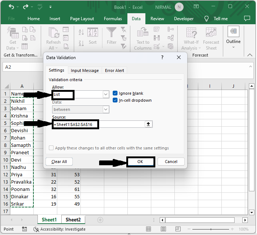Check Apply these changes to all other cells
The width and height of the screenshot is (257, 235).
(51, 148)
